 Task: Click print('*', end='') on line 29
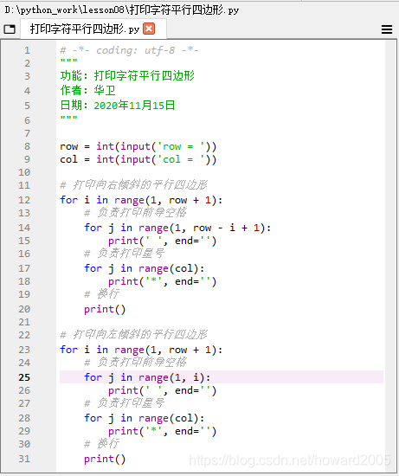(x=163, y=431)
